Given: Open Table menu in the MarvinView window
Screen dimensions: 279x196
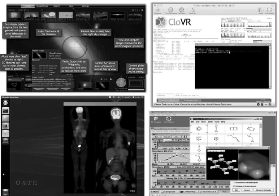Looking at the screenshot, I should point(210,122).
